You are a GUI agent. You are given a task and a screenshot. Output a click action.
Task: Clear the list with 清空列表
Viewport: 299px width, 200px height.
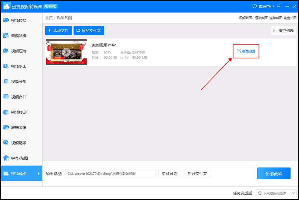pos(283,31)
